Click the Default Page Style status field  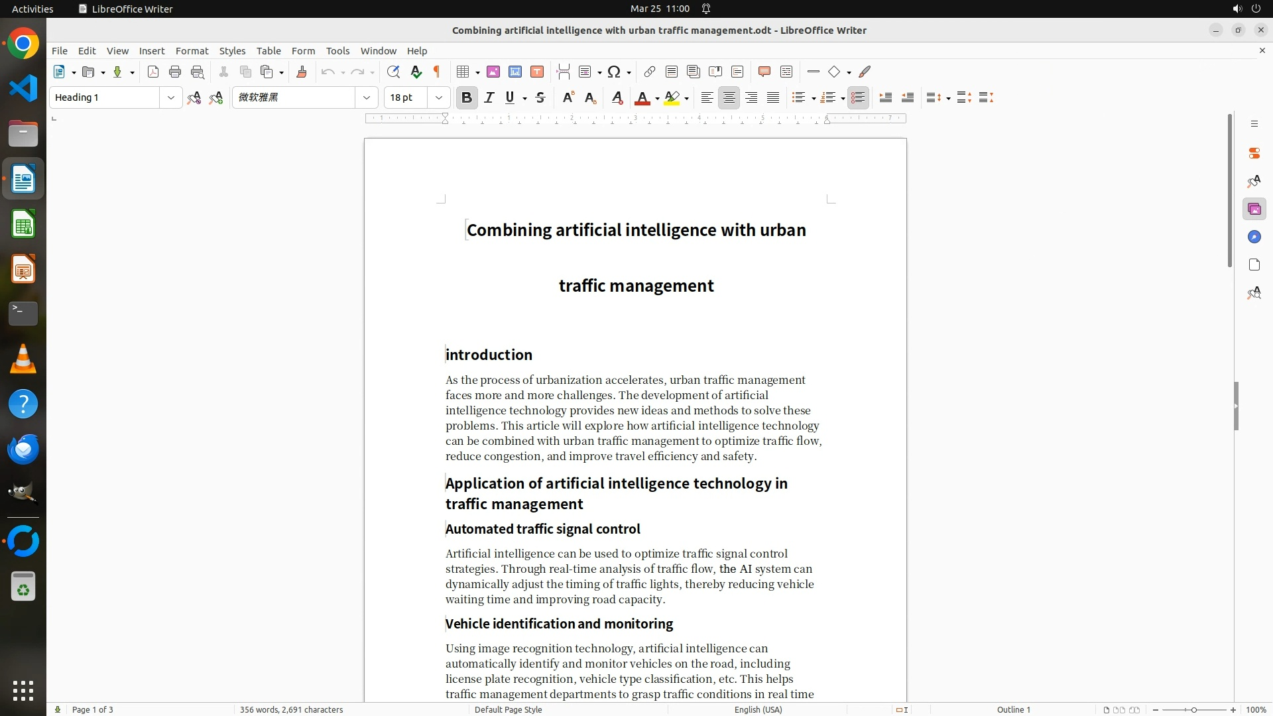[x=508, y=709]
